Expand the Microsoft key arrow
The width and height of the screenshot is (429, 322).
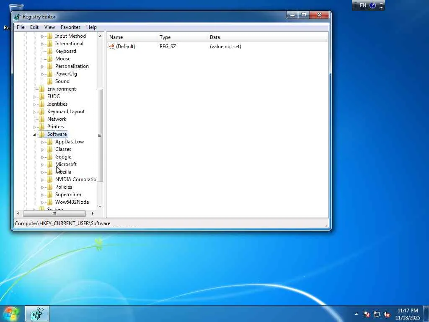coord(42,164)
